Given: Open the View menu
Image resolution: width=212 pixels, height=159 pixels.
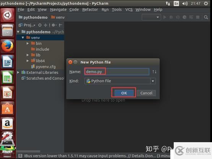Looking at the screenshot, I should click(x=42, y=10).
